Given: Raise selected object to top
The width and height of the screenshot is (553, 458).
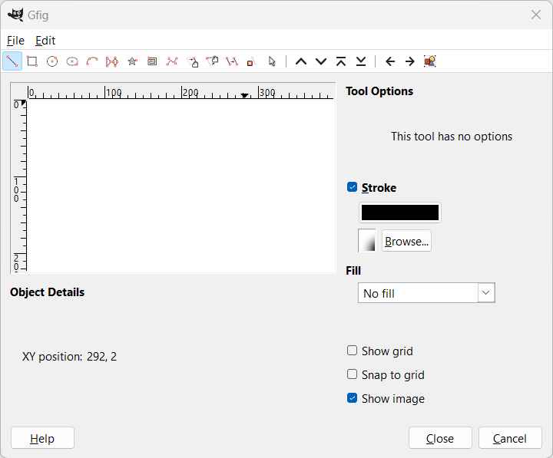Looking at the screenshot, I should [x=341, y=61].
